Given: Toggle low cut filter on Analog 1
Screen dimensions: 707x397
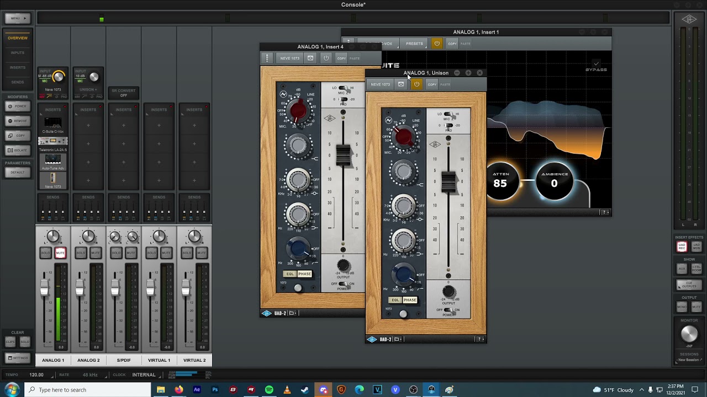Looking at the screenshot, I should pyautogui.click(x=49, y=96).
